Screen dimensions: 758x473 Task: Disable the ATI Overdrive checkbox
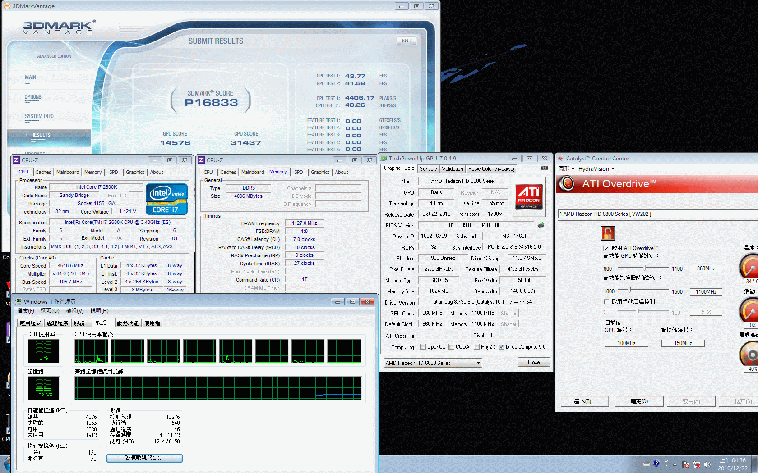tap(606, 248)
